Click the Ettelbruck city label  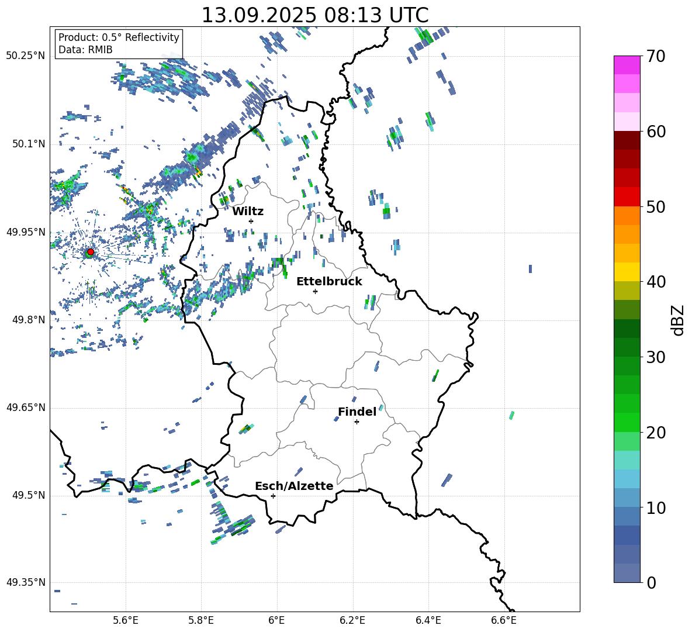329,281
